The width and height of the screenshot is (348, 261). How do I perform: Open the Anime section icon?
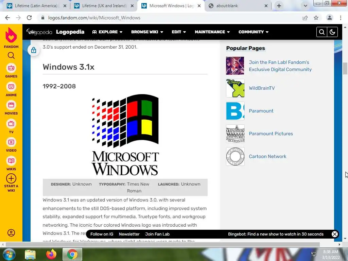11,87
